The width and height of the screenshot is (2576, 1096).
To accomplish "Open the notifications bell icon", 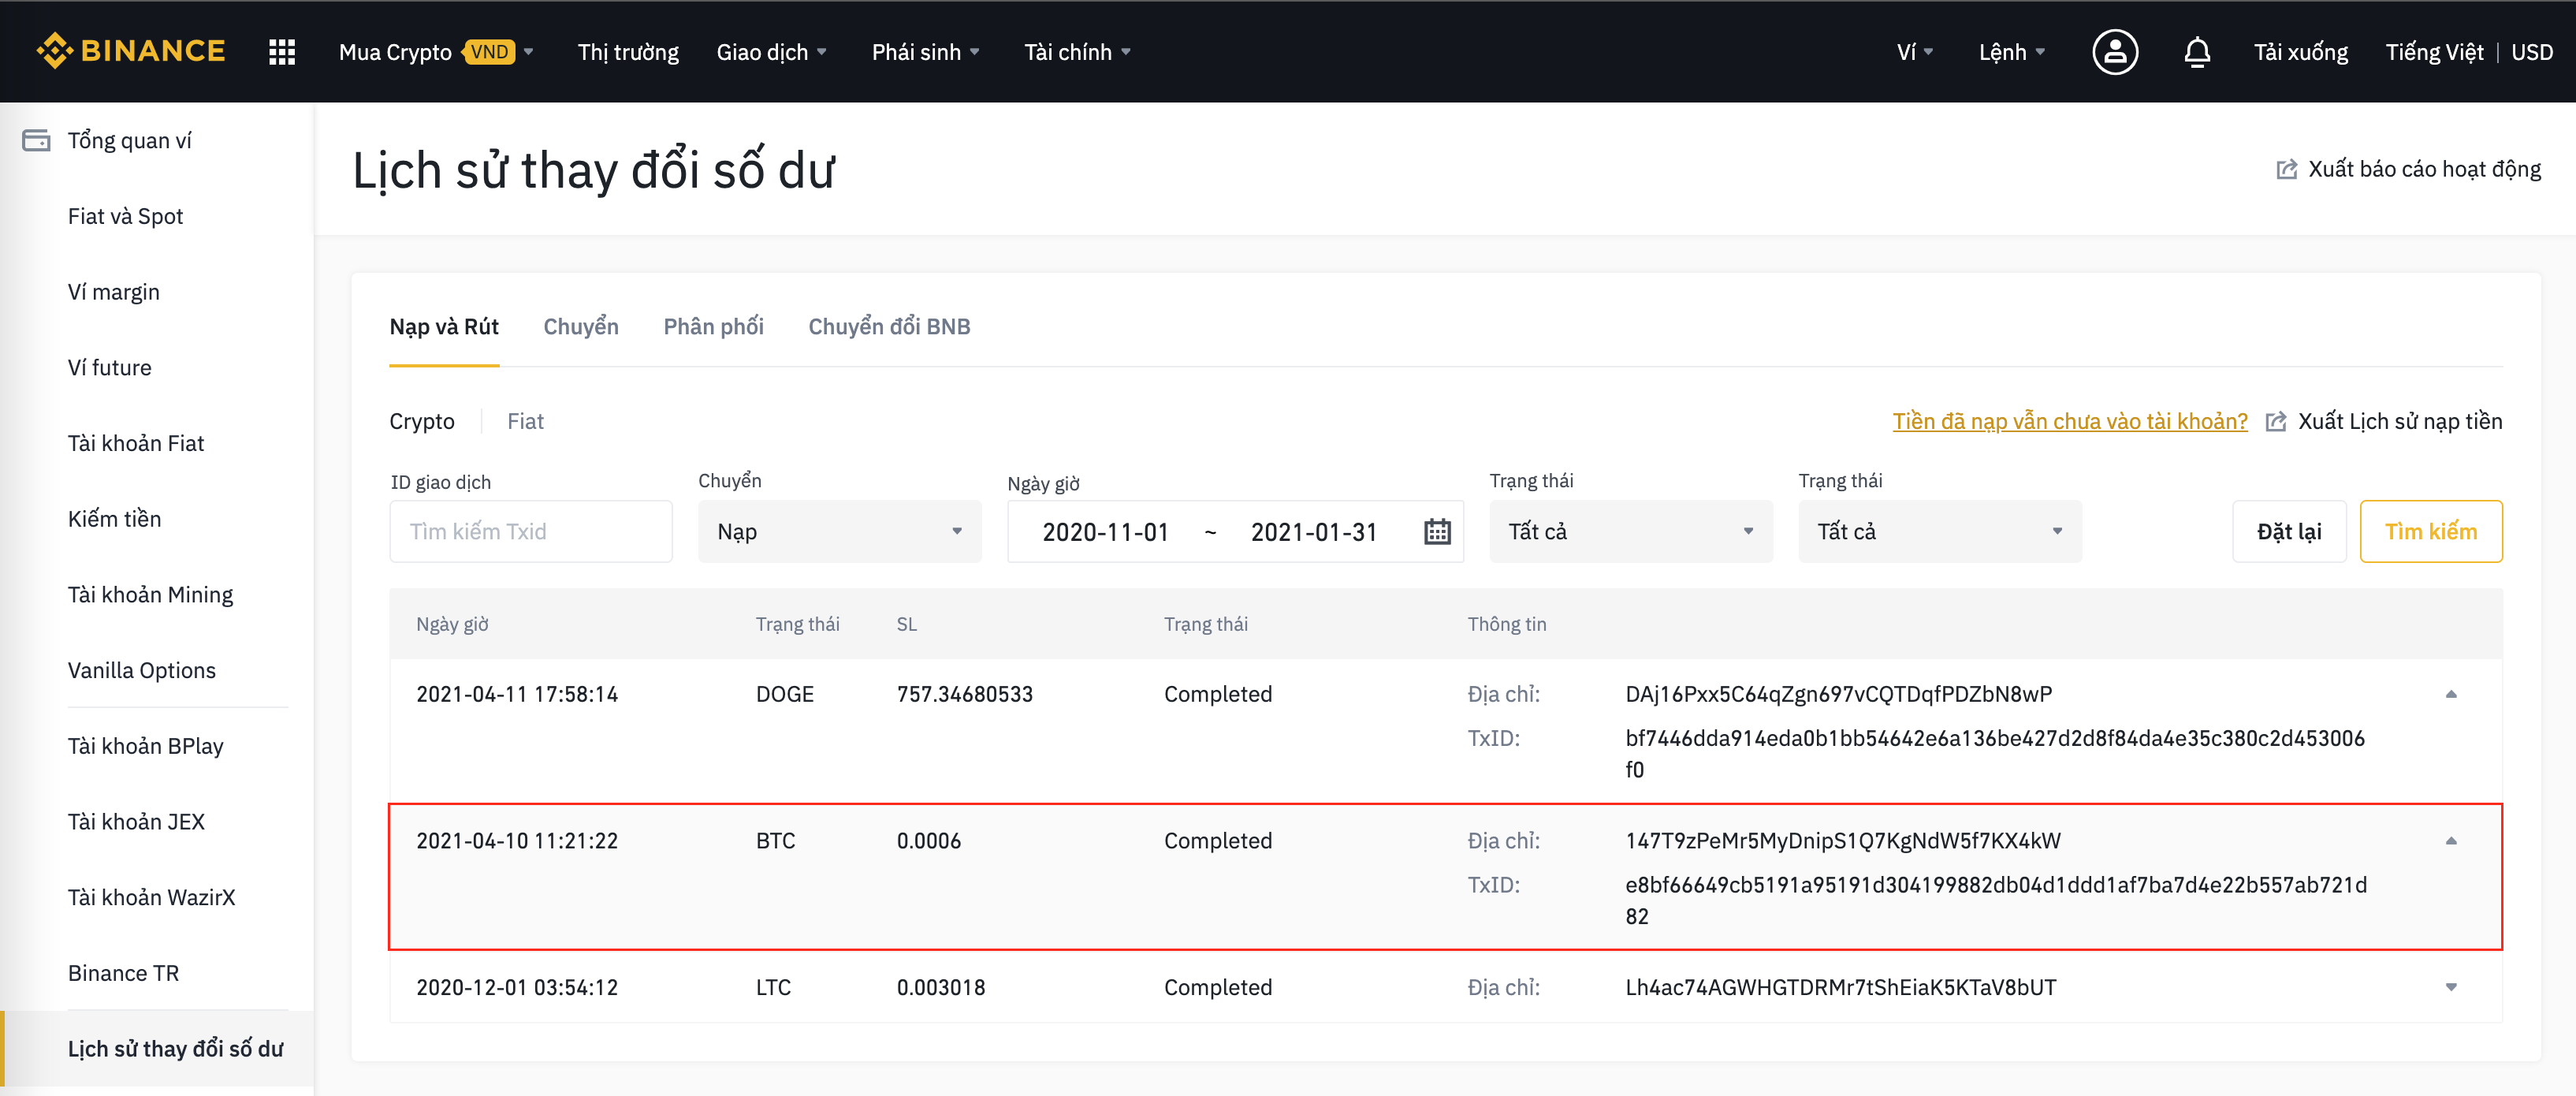I will 2197,52.
